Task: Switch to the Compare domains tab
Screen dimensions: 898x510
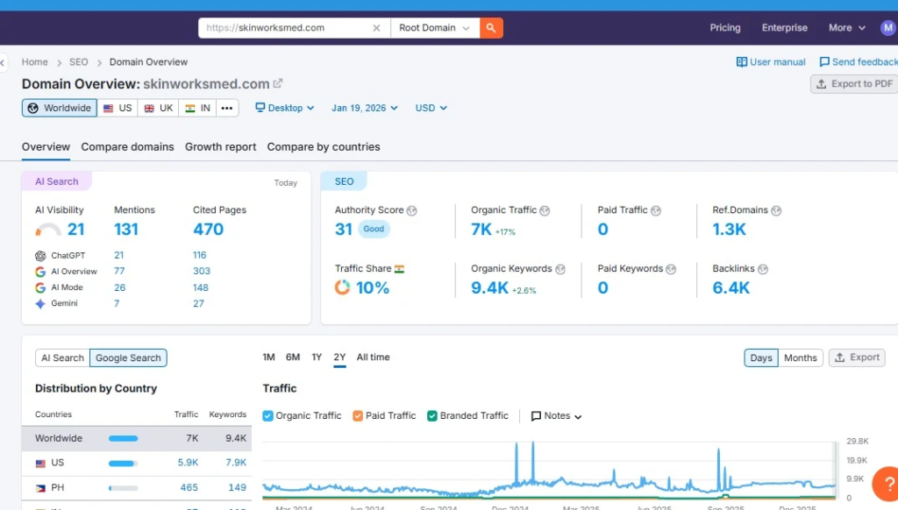Action: 127,147
